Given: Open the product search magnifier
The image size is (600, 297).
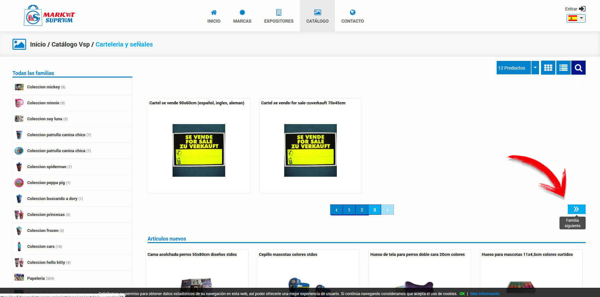Looking at the screenshot, I should click(x=578, y=68).
